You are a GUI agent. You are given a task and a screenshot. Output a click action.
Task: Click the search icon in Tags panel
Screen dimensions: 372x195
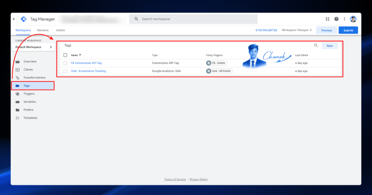(x=316, y=45)
